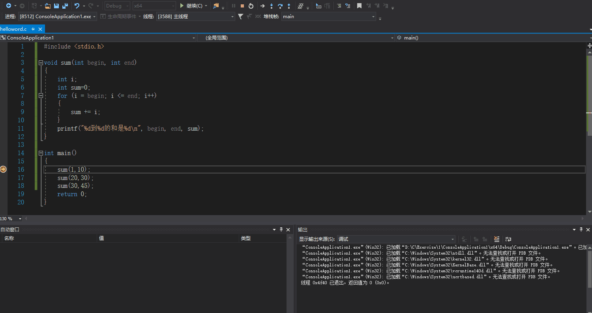
Task: Close the 输出 output panel
Action: (x=588, y=230)
